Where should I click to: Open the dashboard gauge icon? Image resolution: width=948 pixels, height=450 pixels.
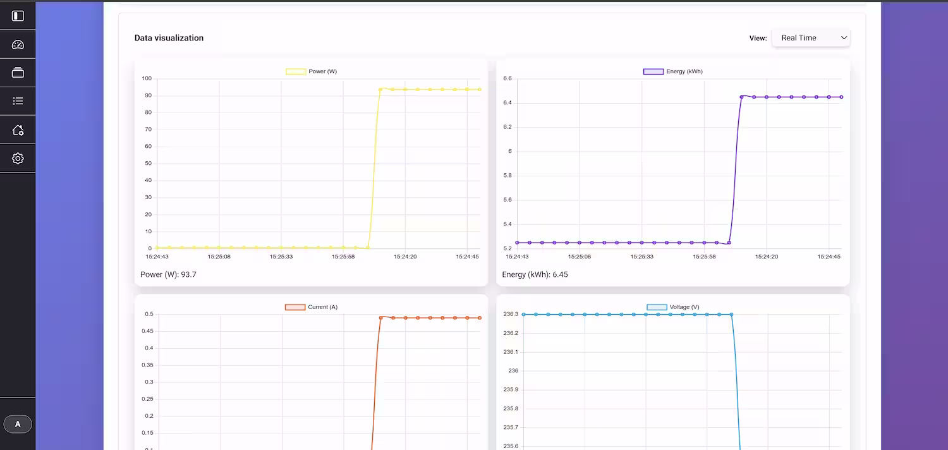[x=18, y=44]
